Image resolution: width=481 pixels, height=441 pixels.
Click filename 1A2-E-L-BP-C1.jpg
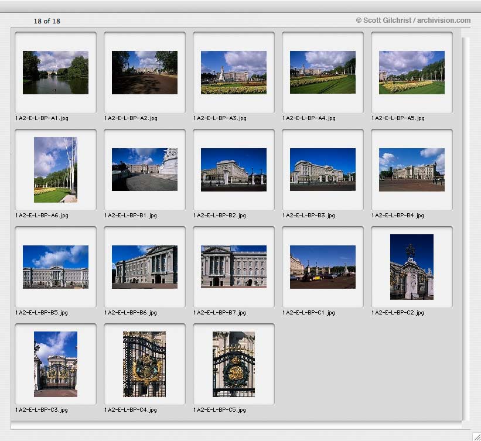tap(309, 313)
